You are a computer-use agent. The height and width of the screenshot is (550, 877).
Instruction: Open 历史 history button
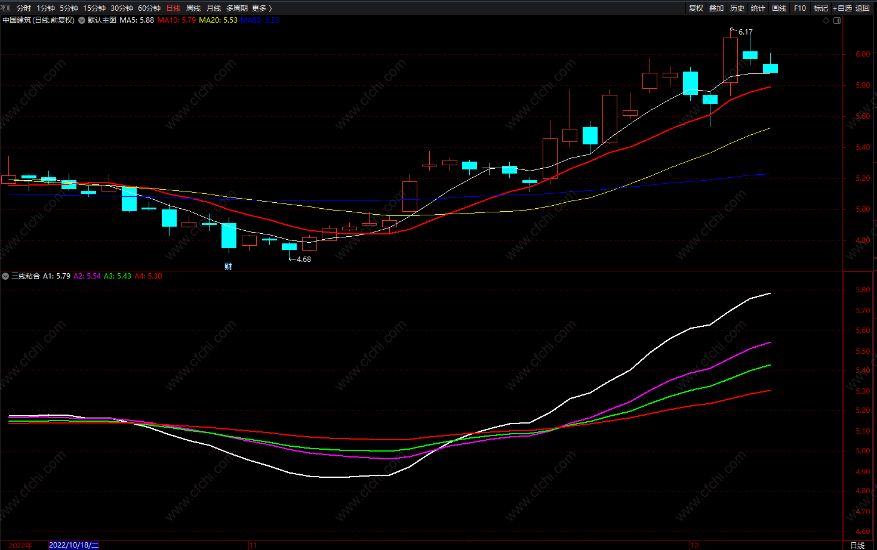coord(737,8)
